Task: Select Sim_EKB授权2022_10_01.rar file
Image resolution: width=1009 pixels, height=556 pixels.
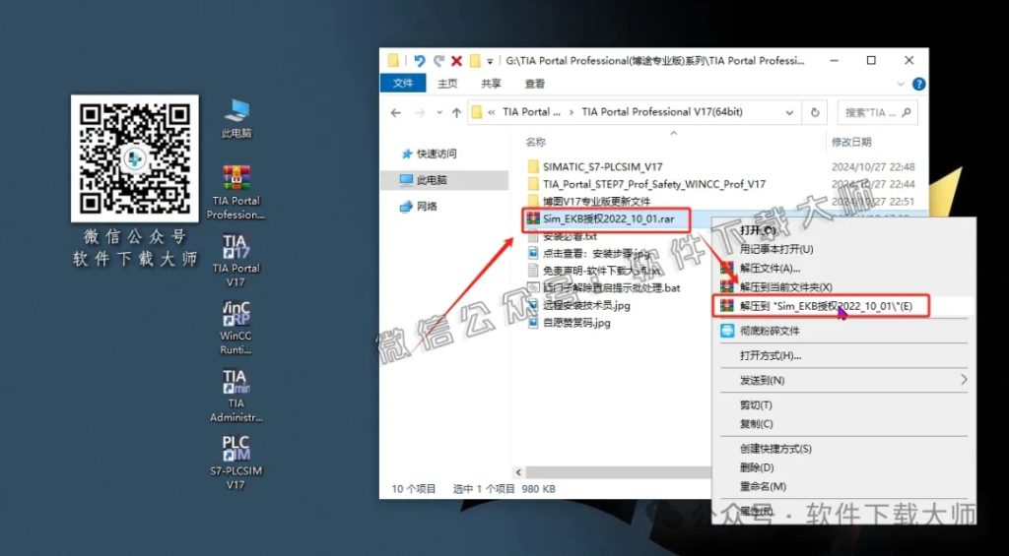Action: click(607, 219)
